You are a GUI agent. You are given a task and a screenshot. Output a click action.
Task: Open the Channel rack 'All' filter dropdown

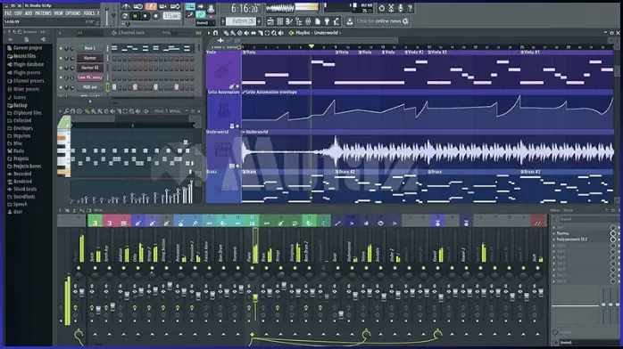coord(89,33)
